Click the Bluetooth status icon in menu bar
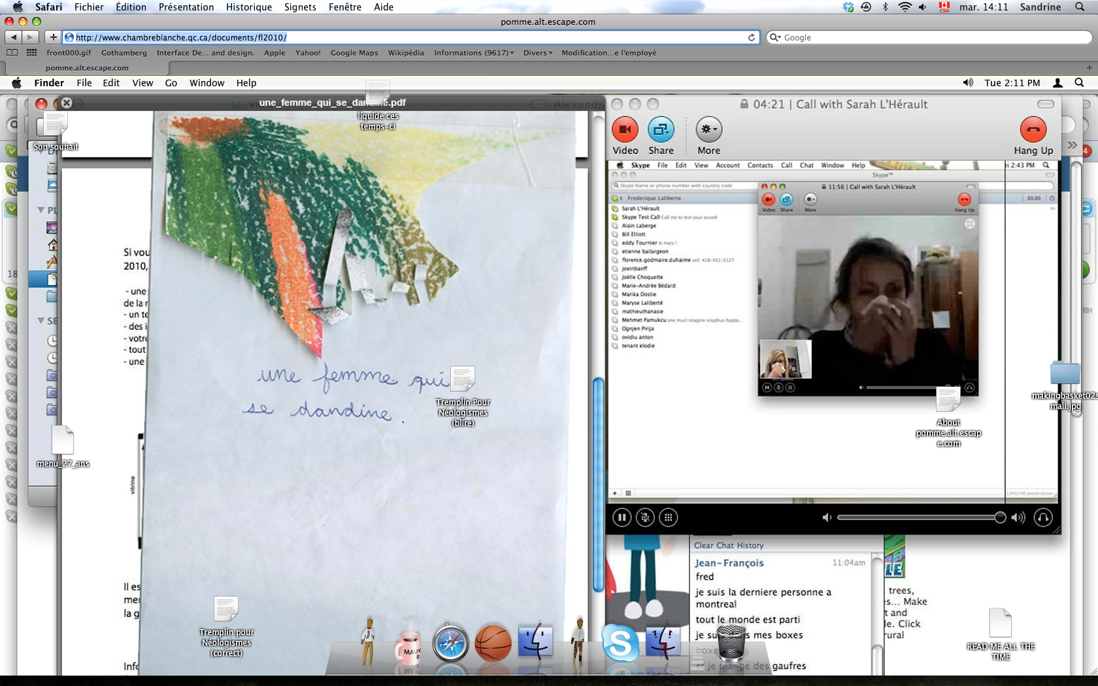 tap(886, 7)
